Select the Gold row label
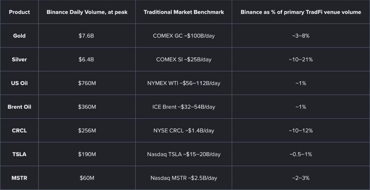Image resolution: width=370 pixels, height=190 pixels. 19,36
